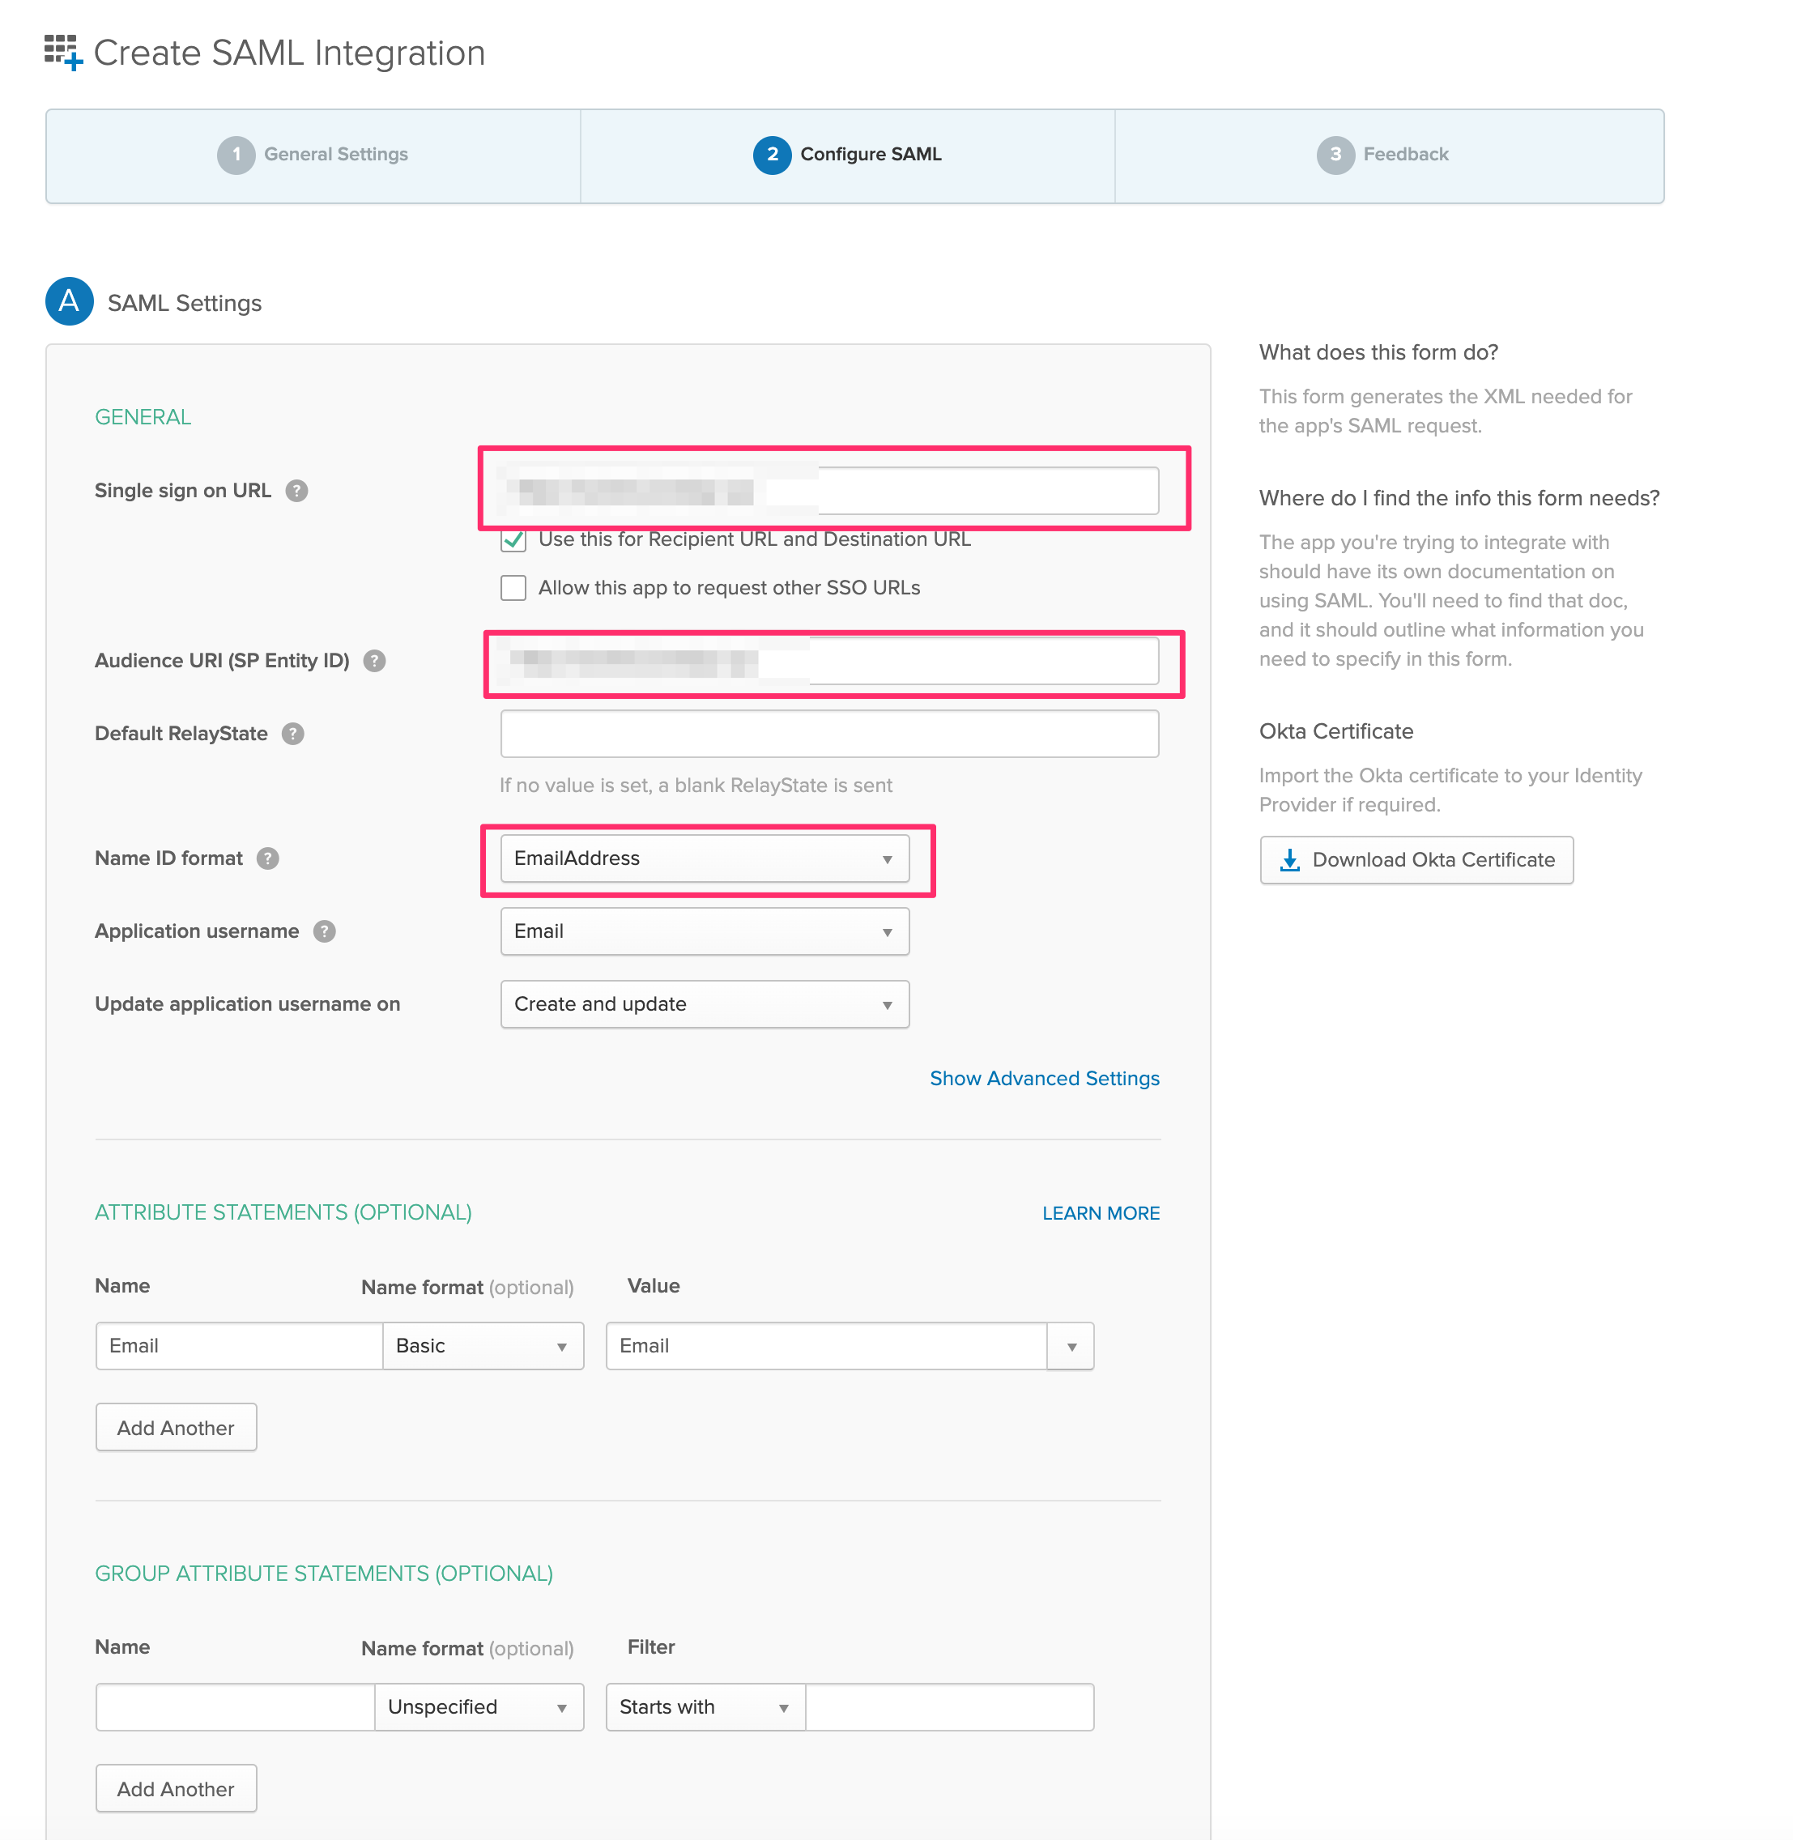Click Add Another under Attribute Statements

pos(176,1428)
